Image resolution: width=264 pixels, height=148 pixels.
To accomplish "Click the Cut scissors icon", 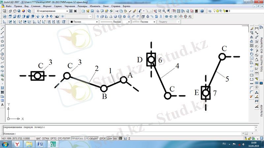I will pos(117,11).
